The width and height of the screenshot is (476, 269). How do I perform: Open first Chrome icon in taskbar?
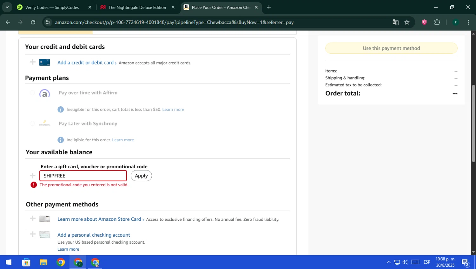(61, 262)
